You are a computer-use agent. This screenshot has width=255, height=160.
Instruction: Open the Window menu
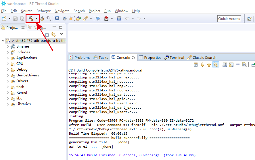coord(121,11)
